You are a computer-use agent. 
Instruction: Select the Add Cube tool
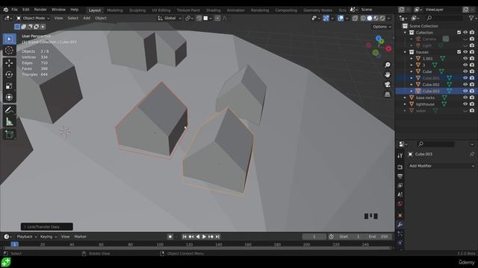(x=9, y=134)
